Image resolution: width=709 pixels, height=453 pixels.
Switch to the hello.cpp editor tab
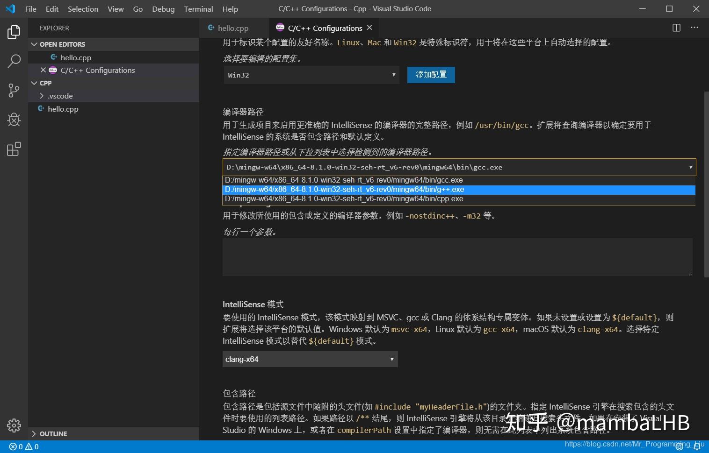point(234,28)
